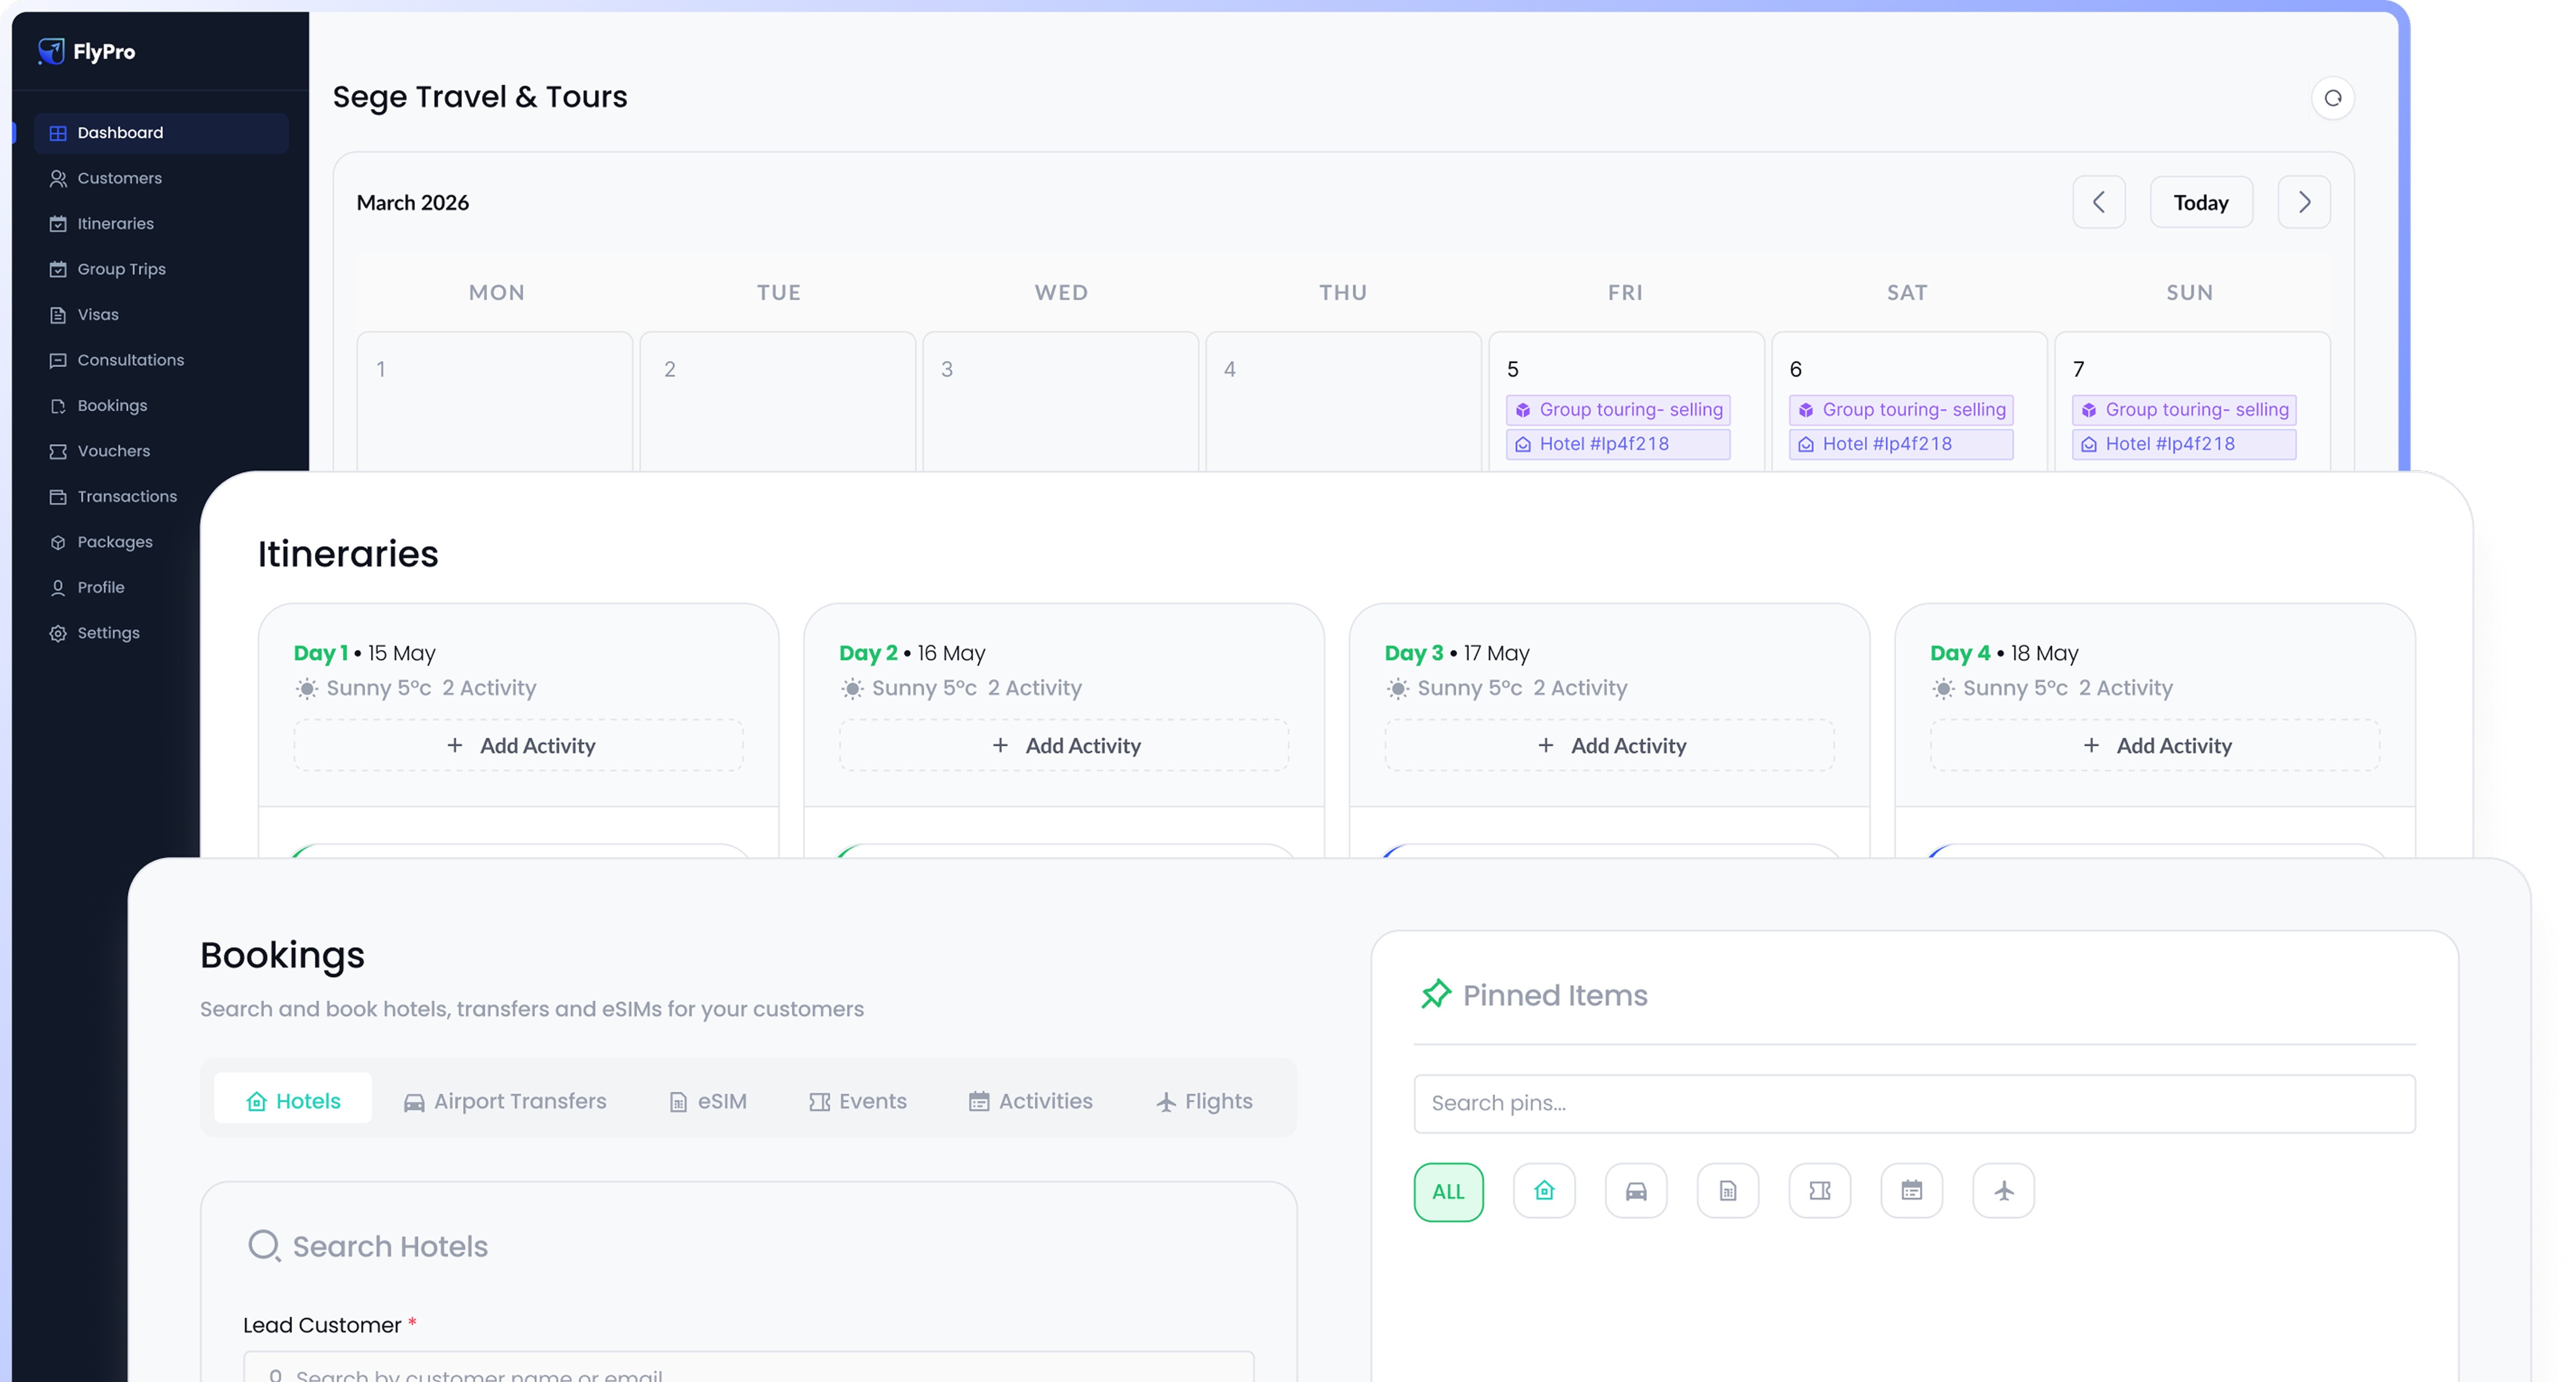Filter pinned items by car transfer icon
The height and width of the screenshot is (1382, 2576).
1636,1191
